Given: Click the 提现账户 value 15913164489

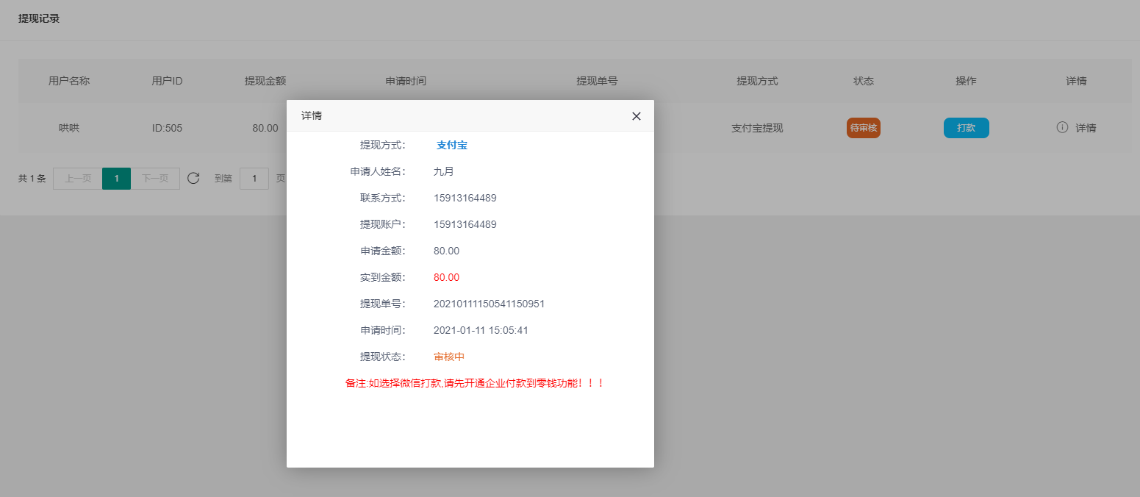Looking at the screenshot, I should 465,224.
